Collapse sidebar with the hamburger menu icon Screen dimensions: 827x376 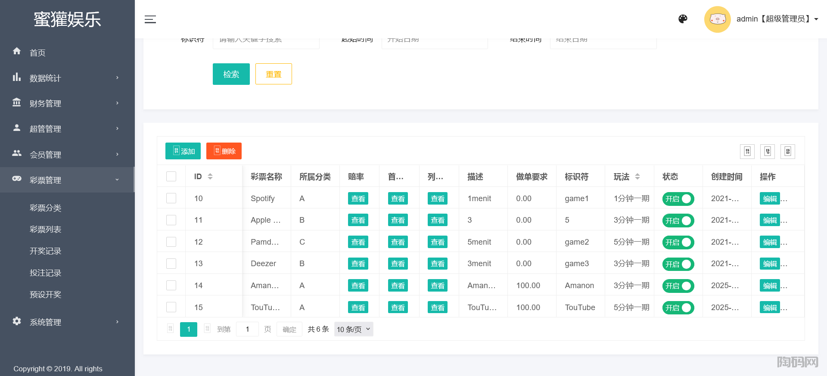click(x=150, y=19)
